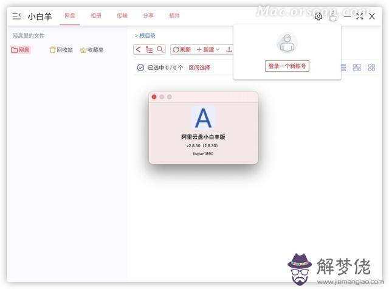Click 登录一个新账号 button
This screenshot has width=389, height=289.
click(287, 66)
